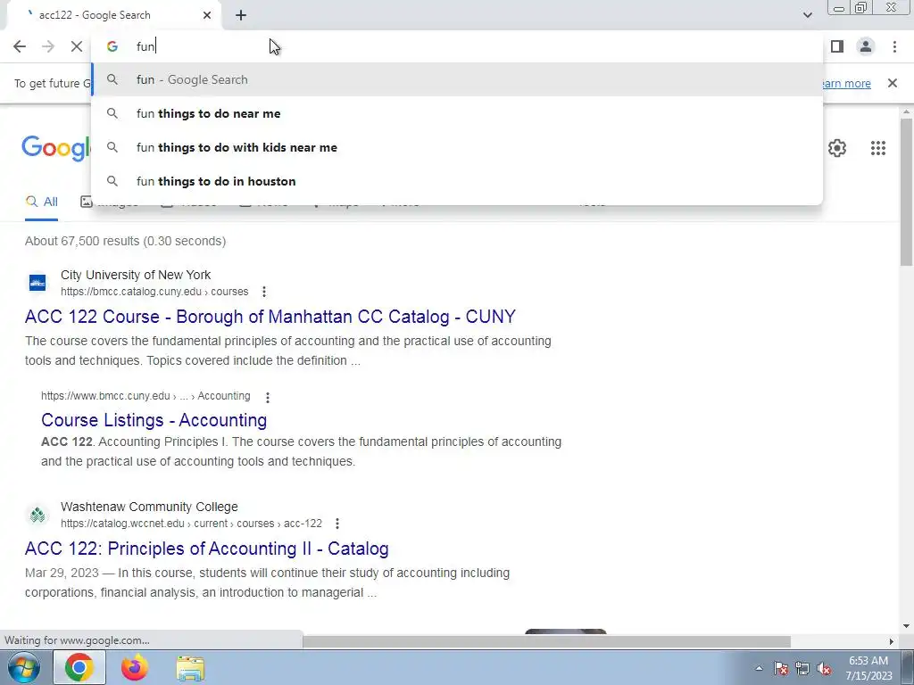Screen dimensions: 914x685
Task: Click the horizontal scrollbar thumb
Action: [546, 641]
